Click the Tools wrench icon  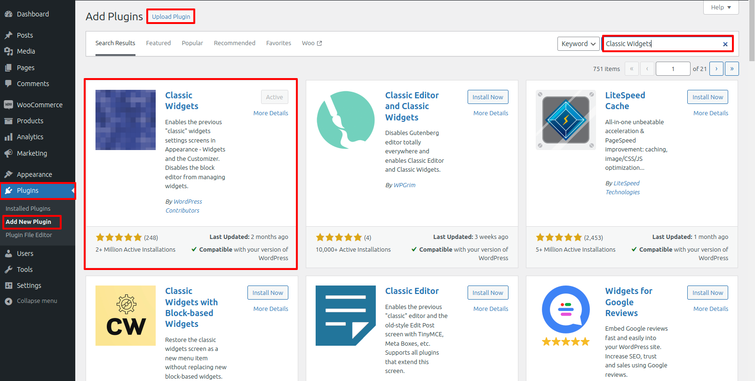(x=8, y=270)
